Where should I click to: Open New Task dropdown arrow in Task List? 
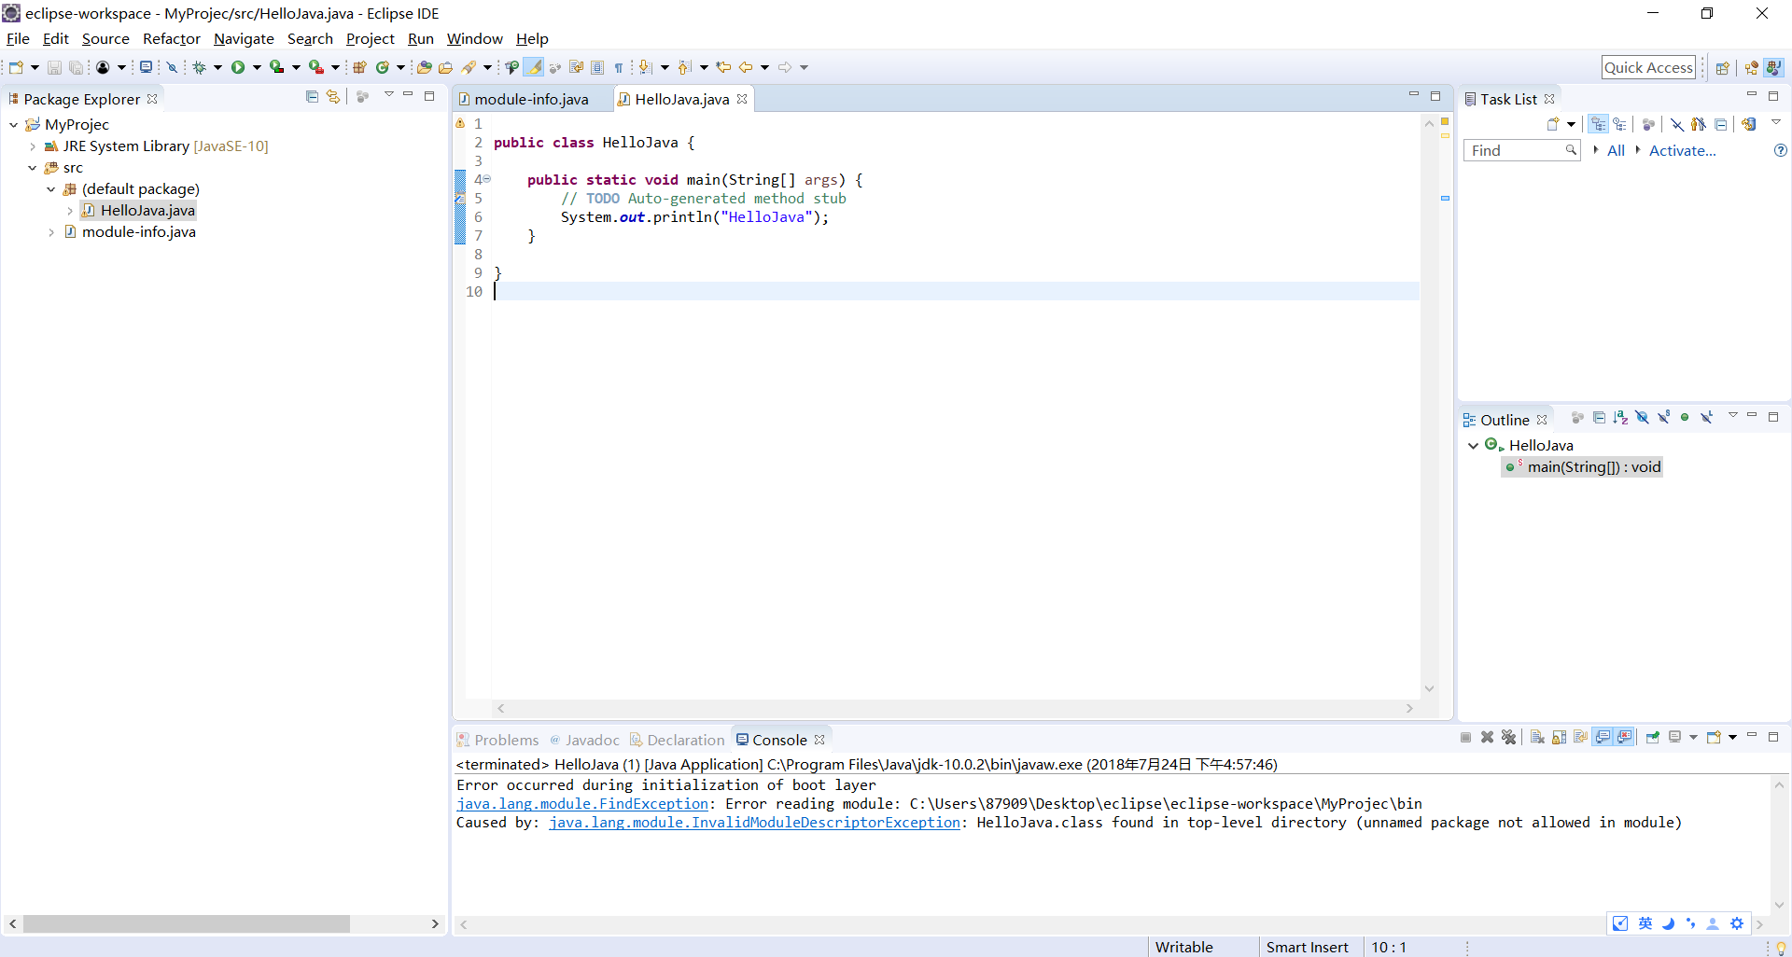pyautogui.click(x=1571, y=124)
